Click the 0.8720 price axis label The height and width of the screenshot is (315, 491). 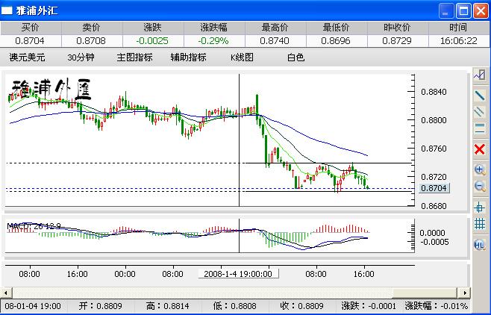(x=434, y=177)
